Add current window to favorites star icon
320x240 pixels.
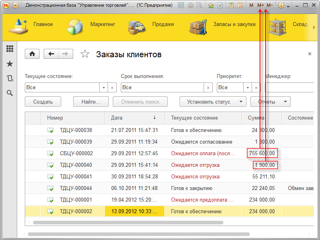coord(220,5)
